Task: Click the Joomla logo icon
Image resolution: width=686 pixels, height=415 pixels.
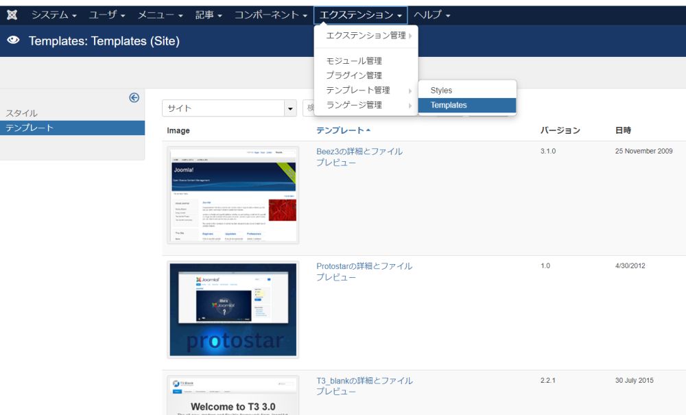Action: point(11,13)
